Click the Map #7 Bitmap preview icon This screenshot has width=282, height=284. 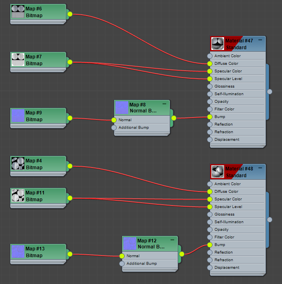coord(18,60)
